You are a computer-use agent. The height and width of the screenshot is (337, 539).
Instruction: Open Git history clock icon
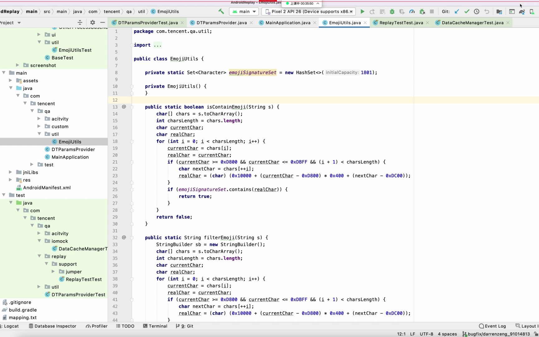pos(477,12)
